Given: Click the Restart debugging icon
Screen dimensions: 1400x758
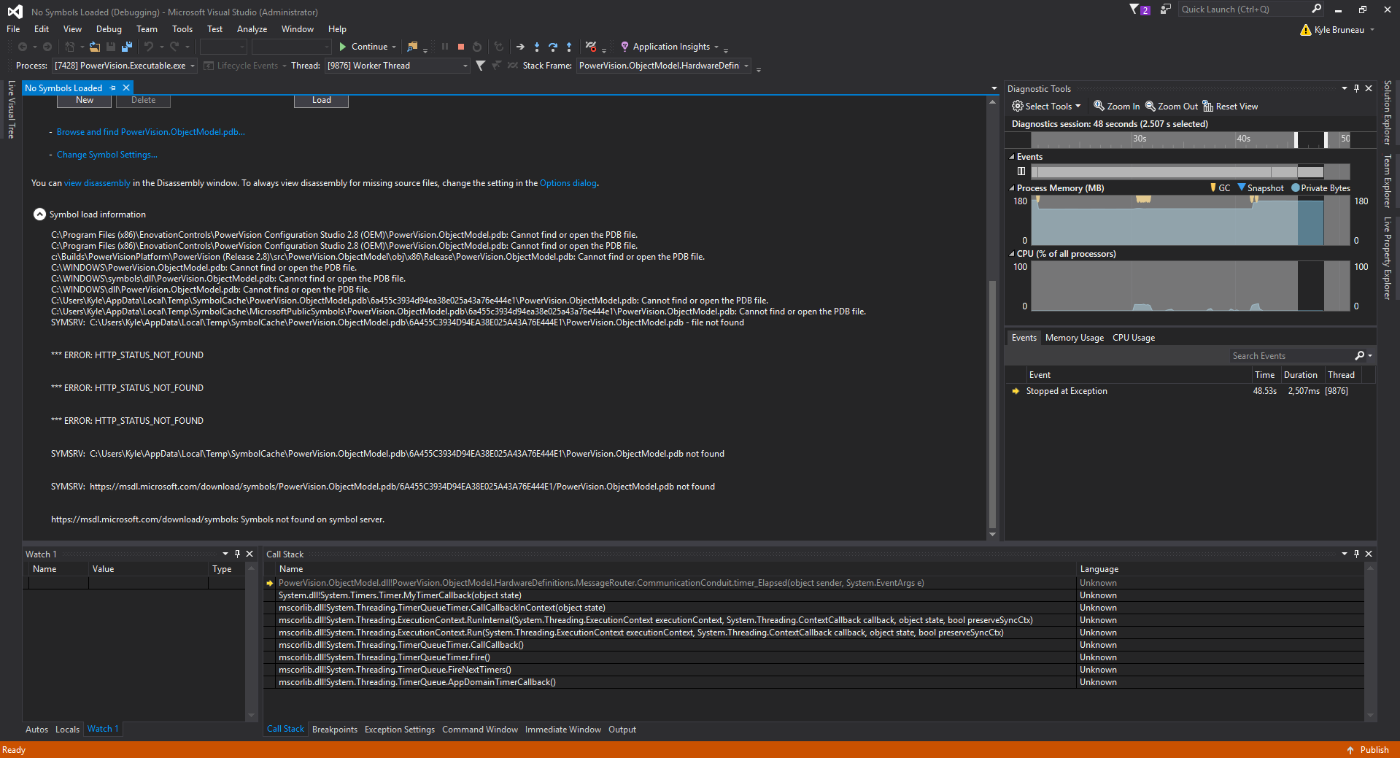Looking at the screenshot, I should [x=477, y=47].
